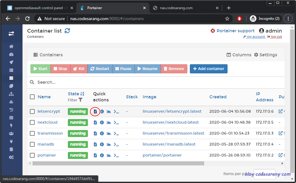Open the linuxserver/nextcloud:latest image link
Image resolution: width=296 pixels, height=183 pixels.
tap(171, 122)
